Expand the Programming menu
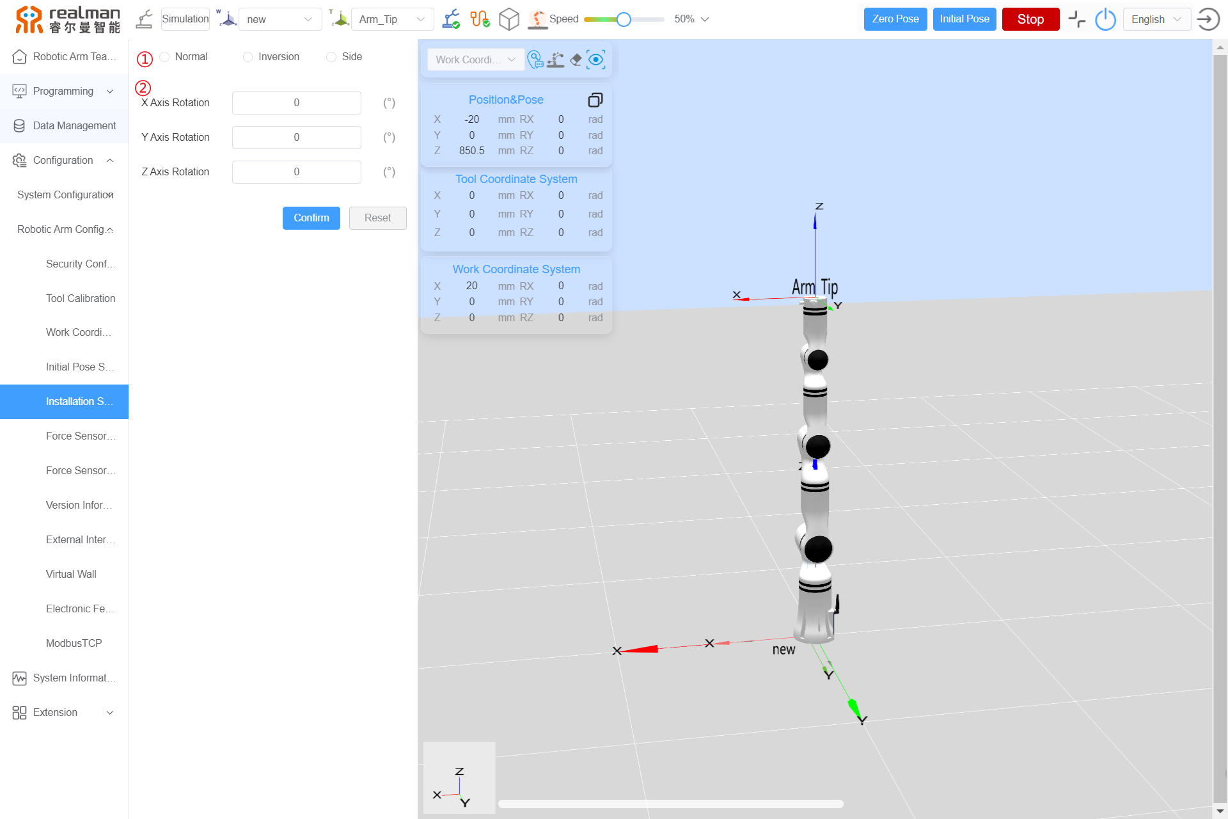 64,91
